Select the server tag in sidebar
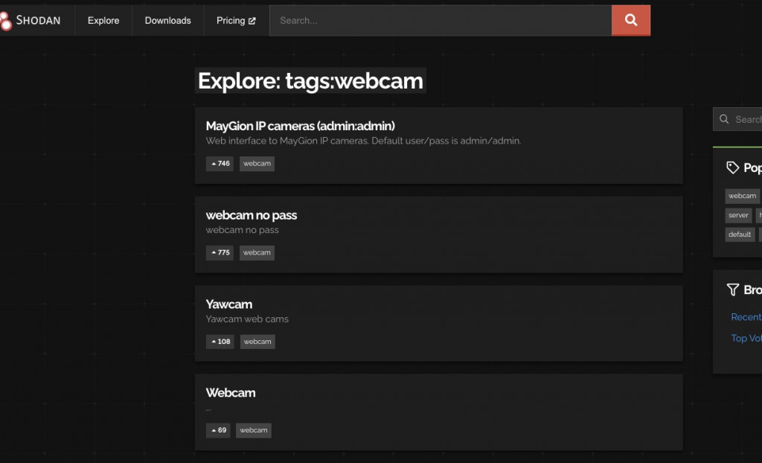 click(x=738, y=215)
